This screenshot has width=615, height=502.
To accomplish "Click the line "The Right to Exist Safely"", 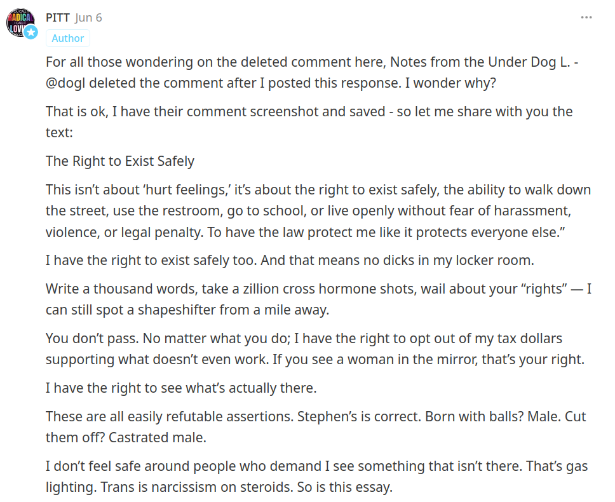I will click(x=120, y=161).
